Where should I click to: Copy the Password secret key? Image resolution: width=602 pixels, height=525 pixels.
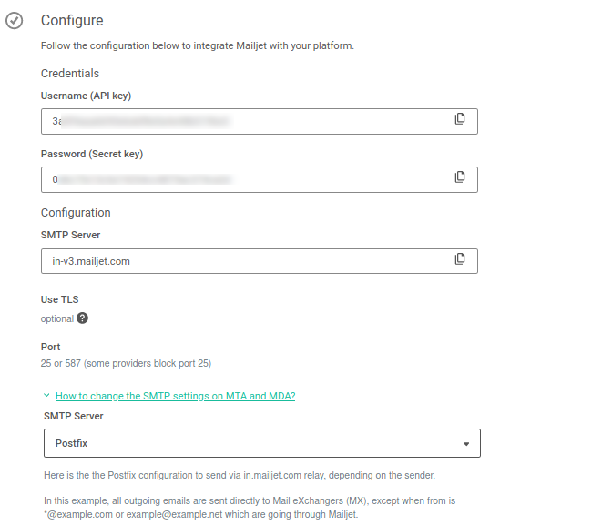460,177
